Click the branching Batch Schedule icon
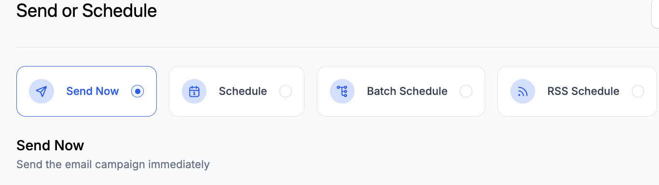 342,92
